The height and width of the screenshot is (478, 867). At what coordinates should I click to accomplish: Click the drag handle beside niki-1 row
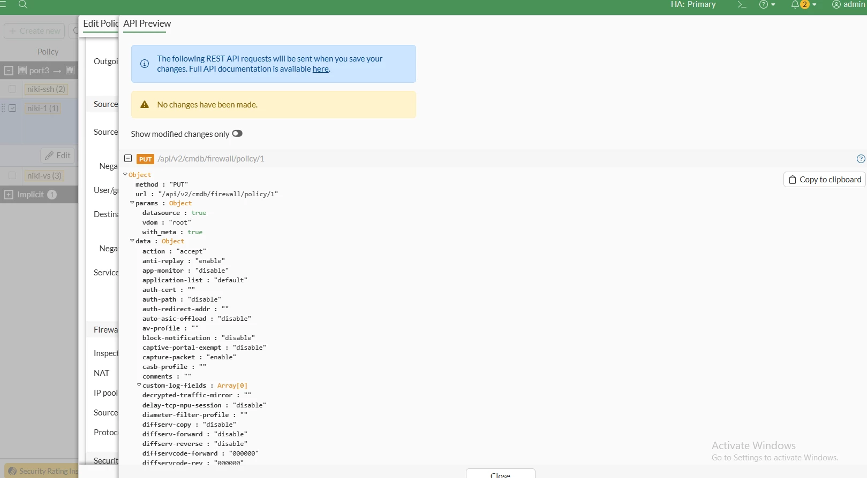pyautogui.click(x=3, y=108)
